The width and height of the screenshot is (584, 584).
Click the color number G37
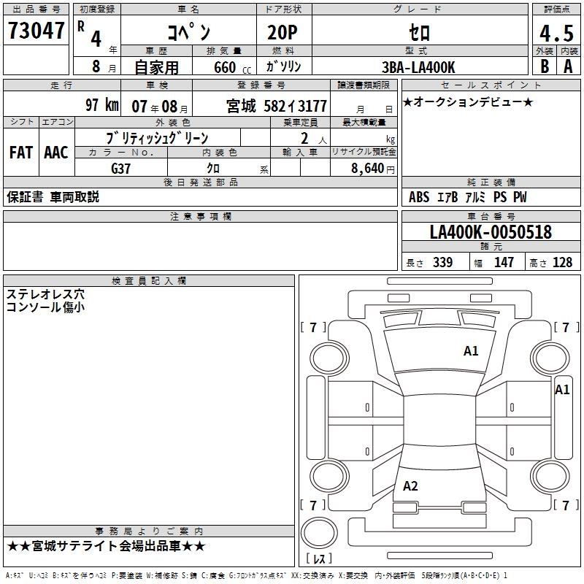[x=120, y=169]
